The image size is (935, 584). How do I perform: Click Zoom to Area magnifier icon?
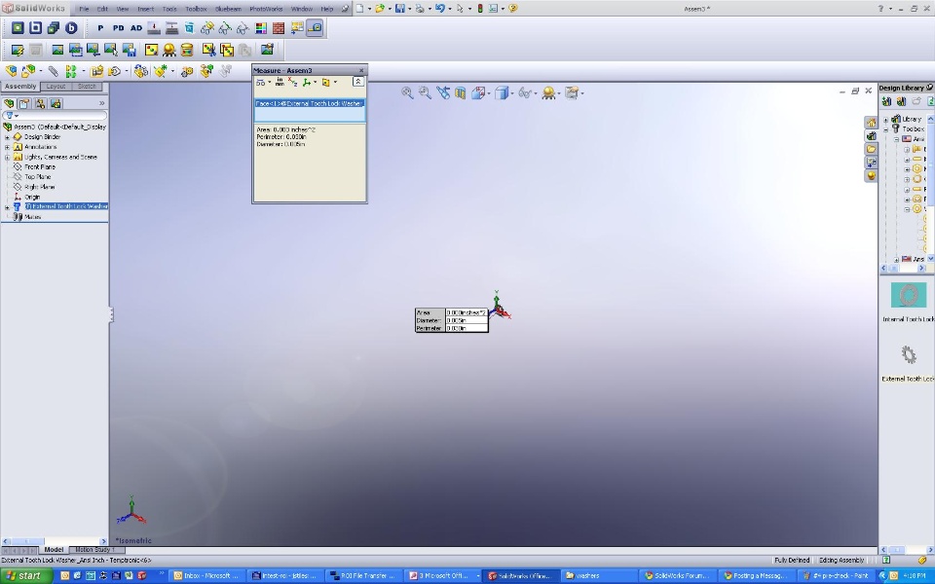[425, 92]
